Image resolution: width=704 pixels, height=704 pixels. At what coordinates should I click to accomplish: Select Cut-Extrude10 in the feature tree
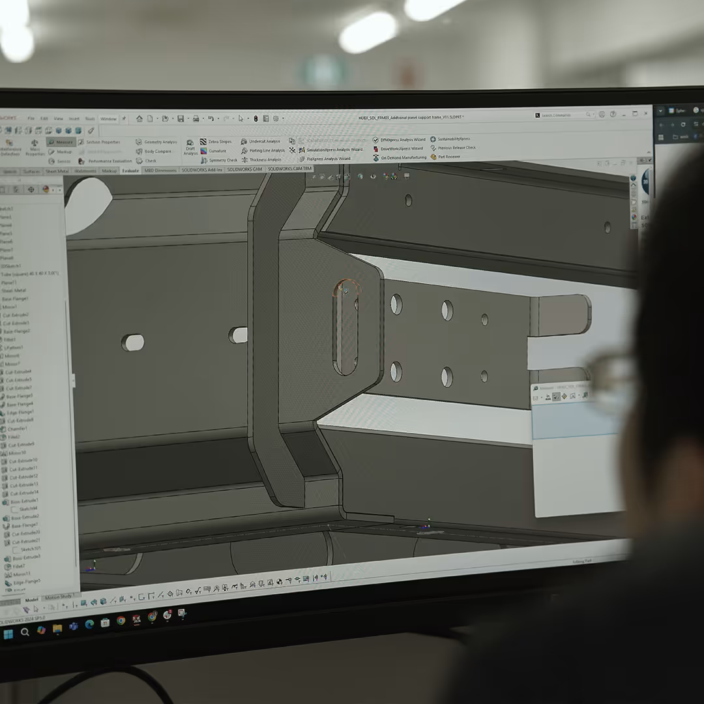coord(20,461)
